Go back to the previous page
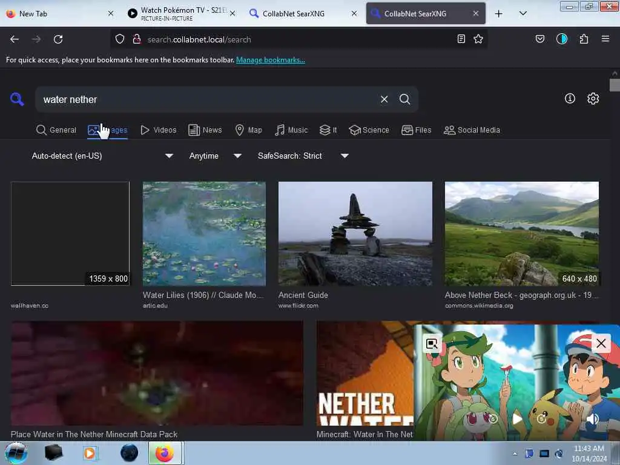Image resolution: width=620 pixels, height=465 pixels. tap(15, 39)
